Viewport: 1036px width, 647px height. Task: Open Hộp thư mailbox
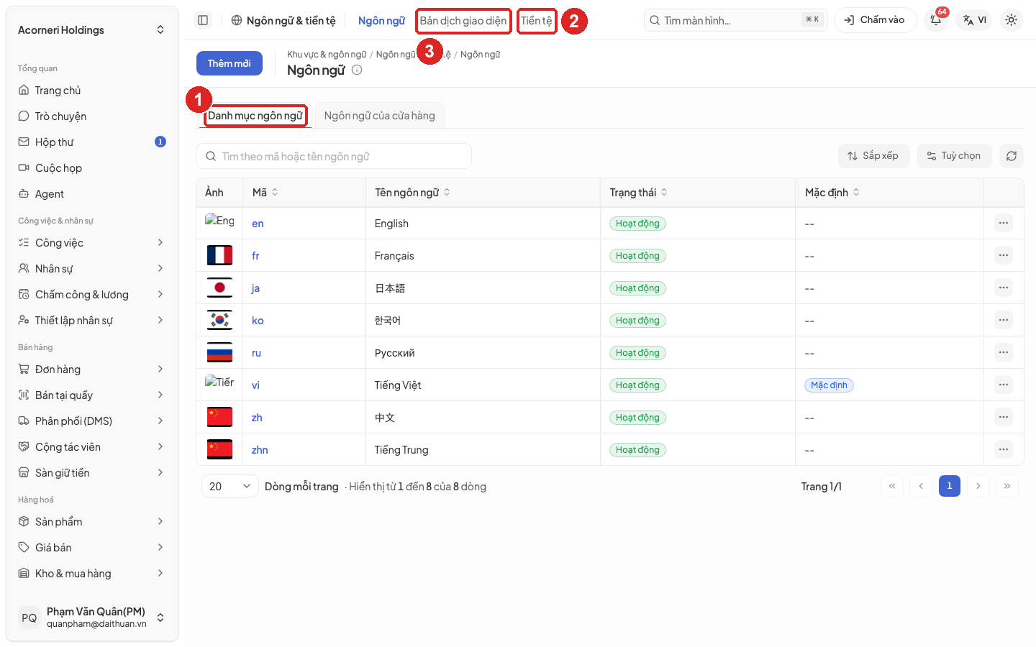click(92, 142)
